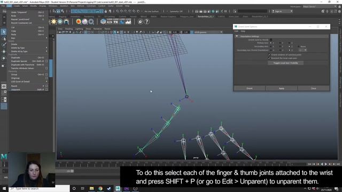This screenshot has width=342, height=192.
Task: Open Edit menu in Orient Joint Options
Action: pyautogui.click(x=236, y=31)
